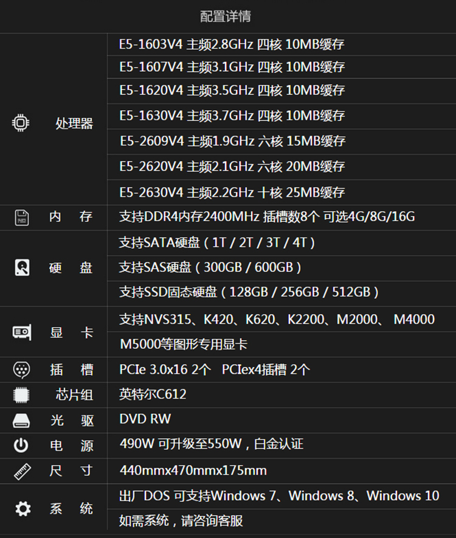The image size is (456, 538).
Task: Click the 490W power supply description
Action: tap(211, 444)
